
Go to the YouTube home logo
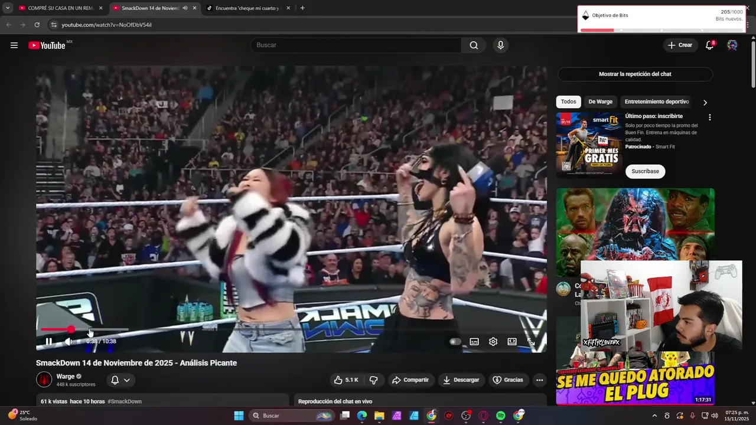point(47,45)
